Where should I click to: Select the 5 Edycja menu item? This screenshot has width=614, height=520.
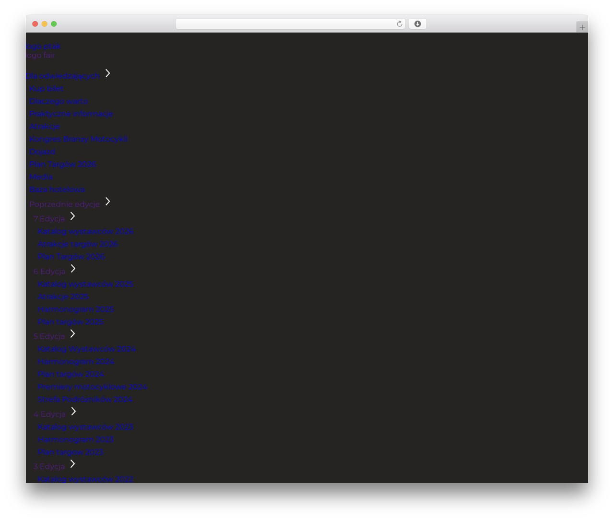click(x=49, y=336)
